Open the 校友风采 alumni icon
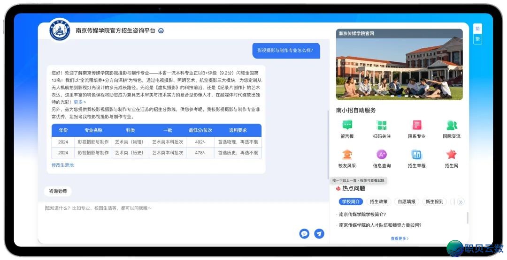 347,155
